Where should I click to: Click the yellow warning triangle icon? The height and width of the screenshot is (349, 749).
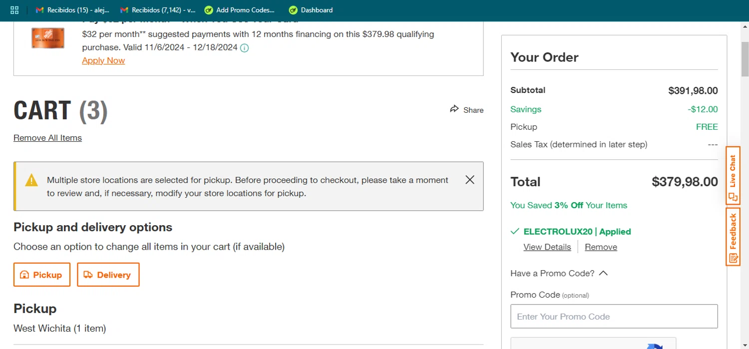point(31,180)
